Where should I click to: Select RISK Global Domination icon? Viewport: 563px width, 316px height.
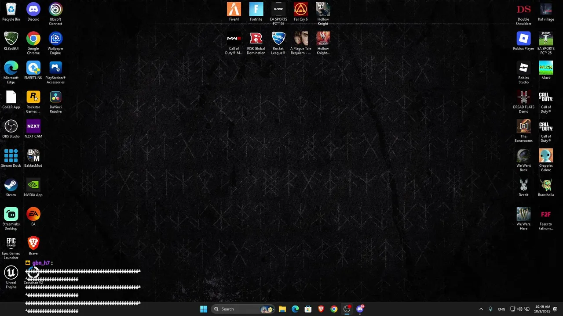pos(256,43)
